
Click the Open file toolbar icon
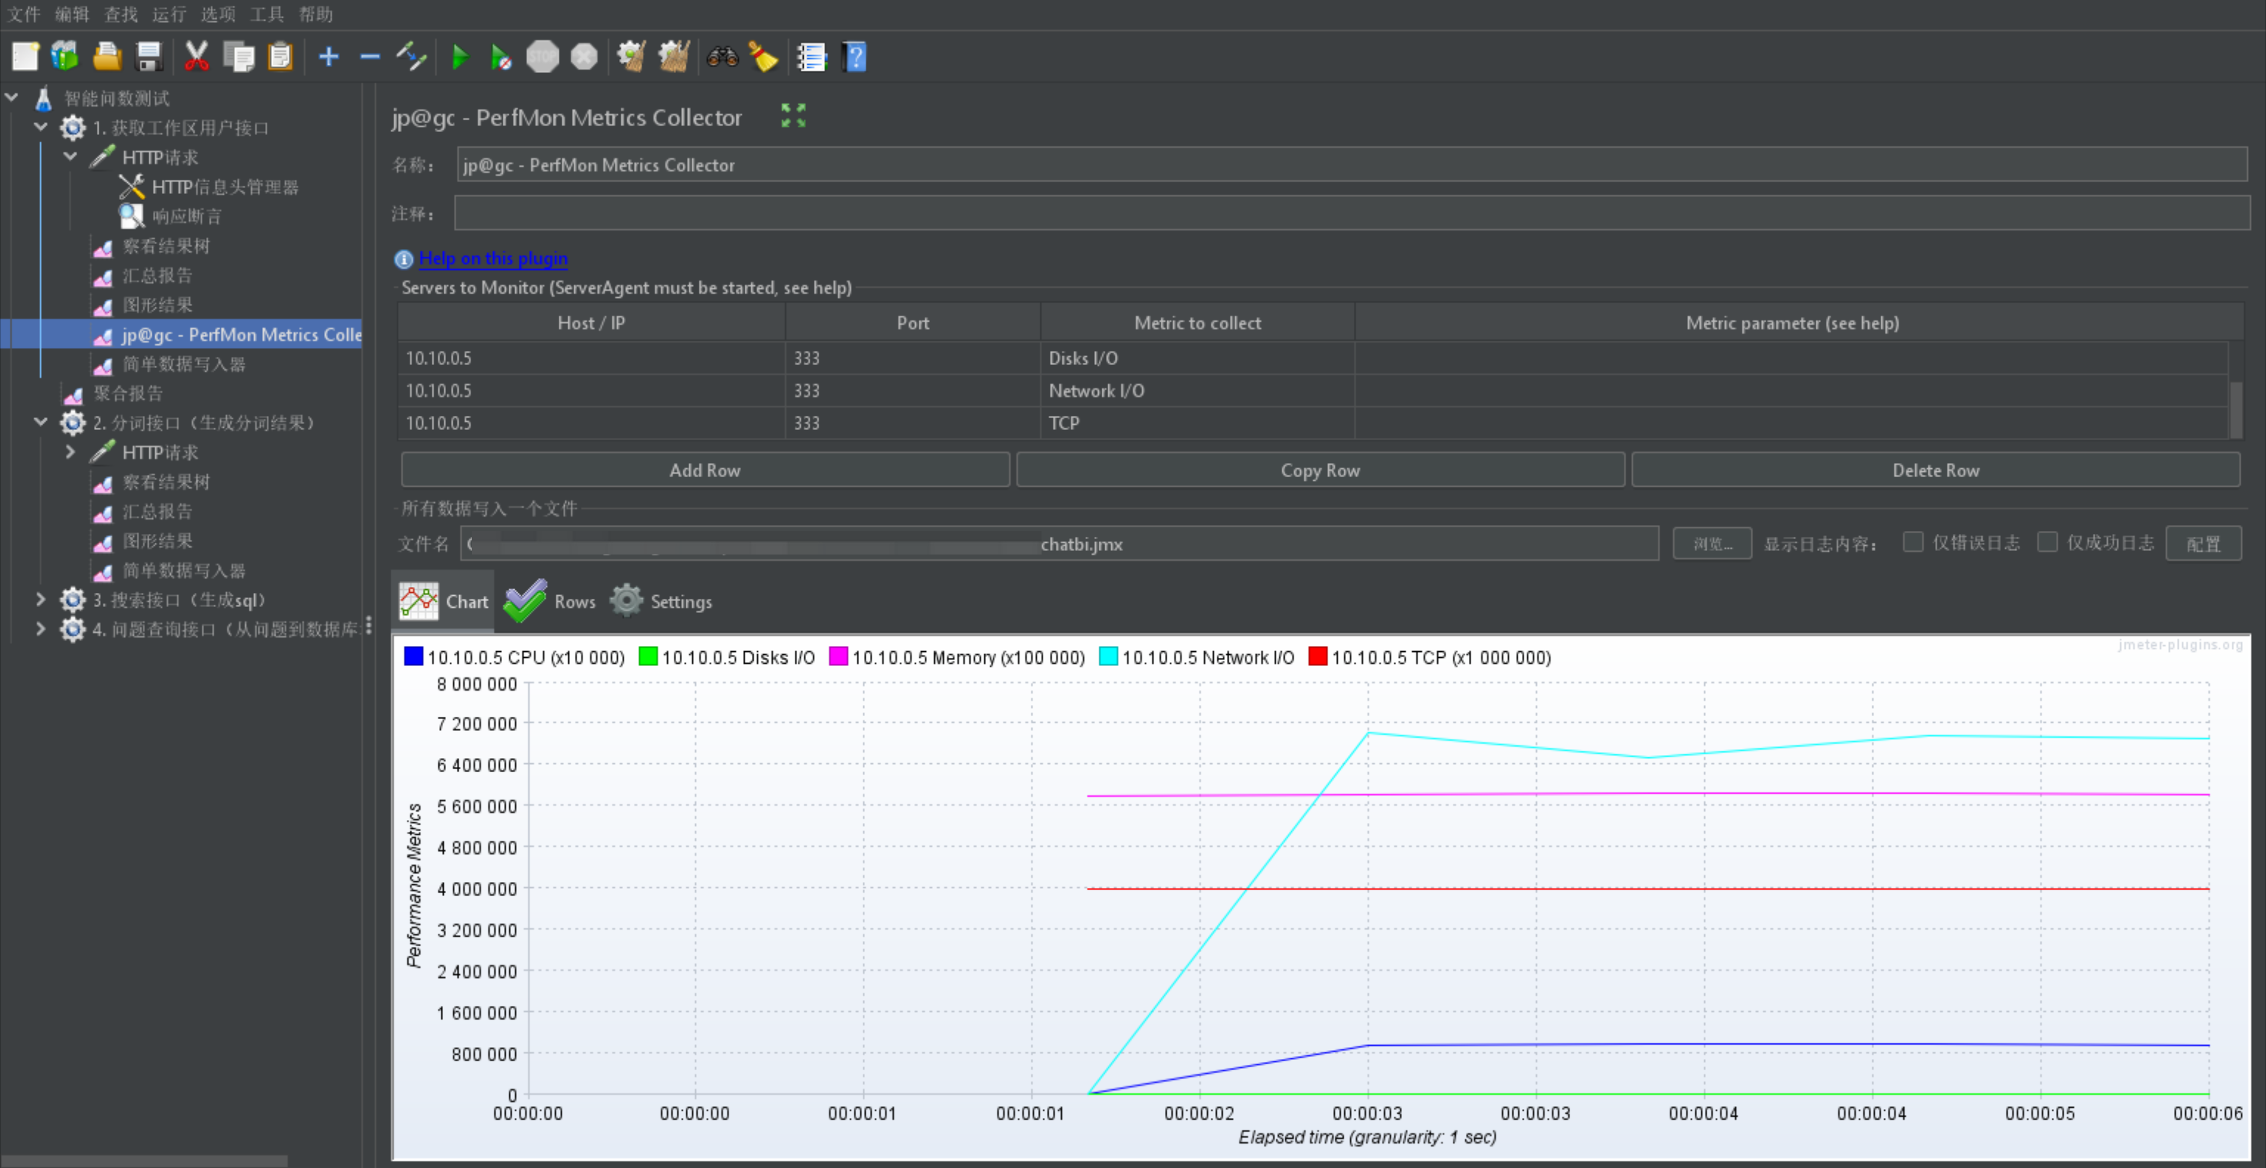click(107, 57)
